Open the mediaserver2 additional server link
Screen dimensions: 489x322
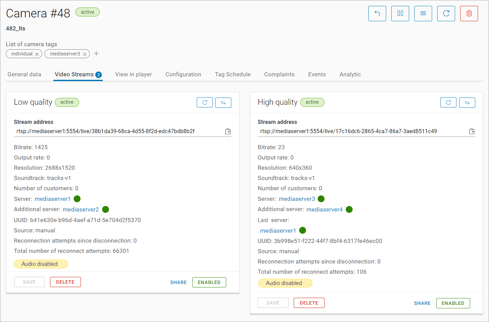coord(81,209)
